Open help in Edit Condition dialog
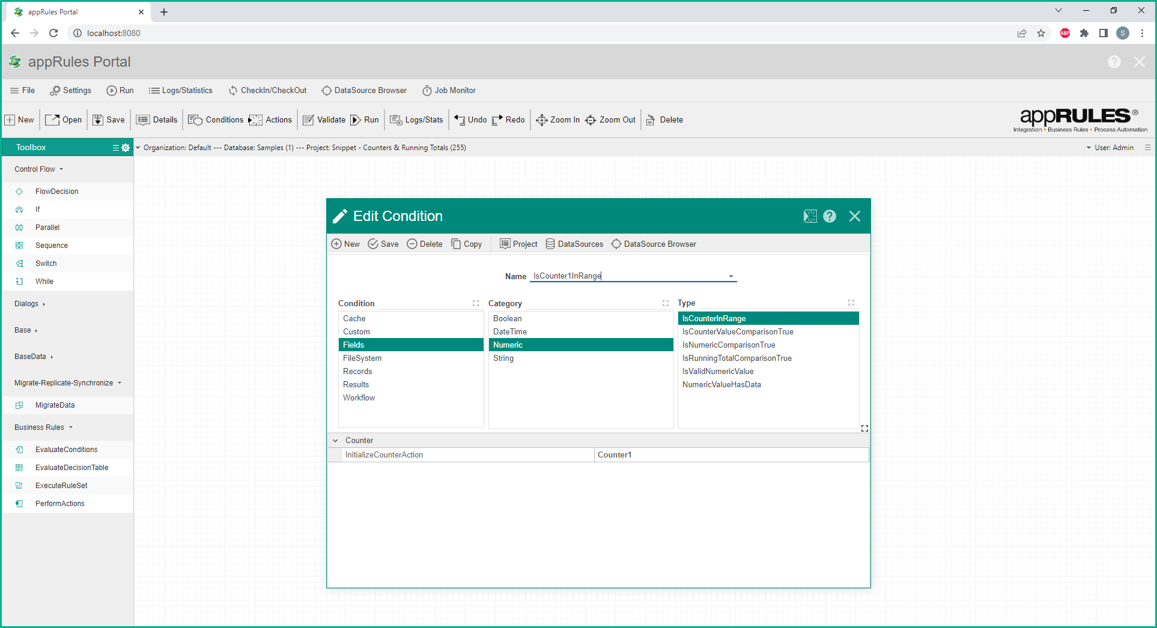 830,216
